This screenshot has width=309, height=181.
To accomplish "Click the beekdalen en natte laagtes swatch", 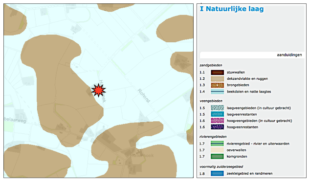I will click(218, 91).
